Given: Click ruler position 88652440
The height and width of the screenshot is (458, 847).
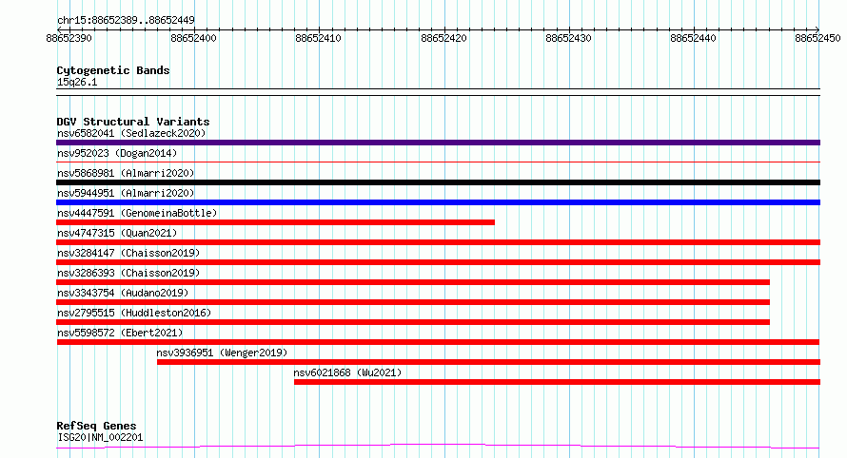Looking at the screenshot, I should click(693, 38).
